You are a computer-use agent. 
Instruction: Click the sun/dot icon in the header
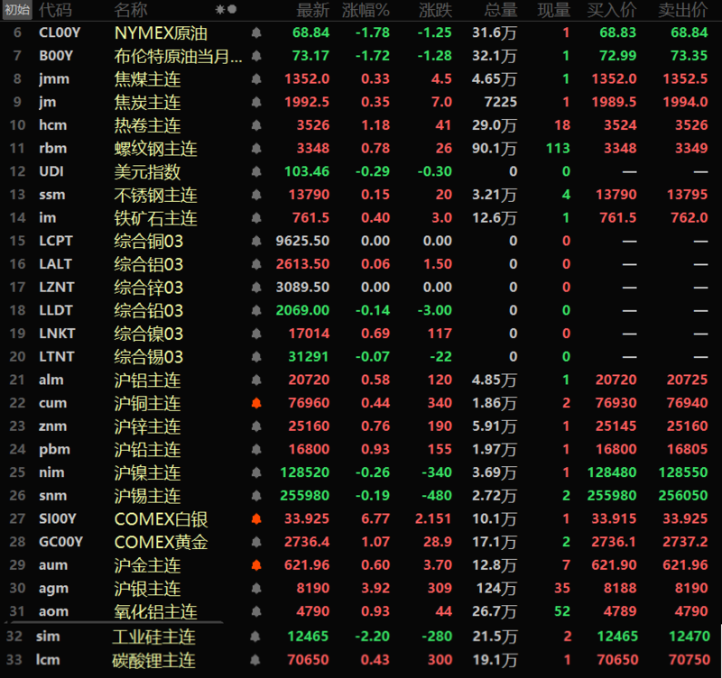click(x=227, y=10)
